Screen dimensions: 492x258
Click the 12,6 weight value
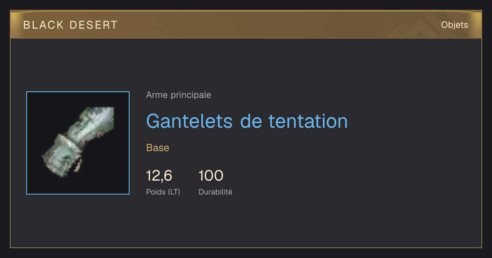pyautogui.click(x=159, y=176)
